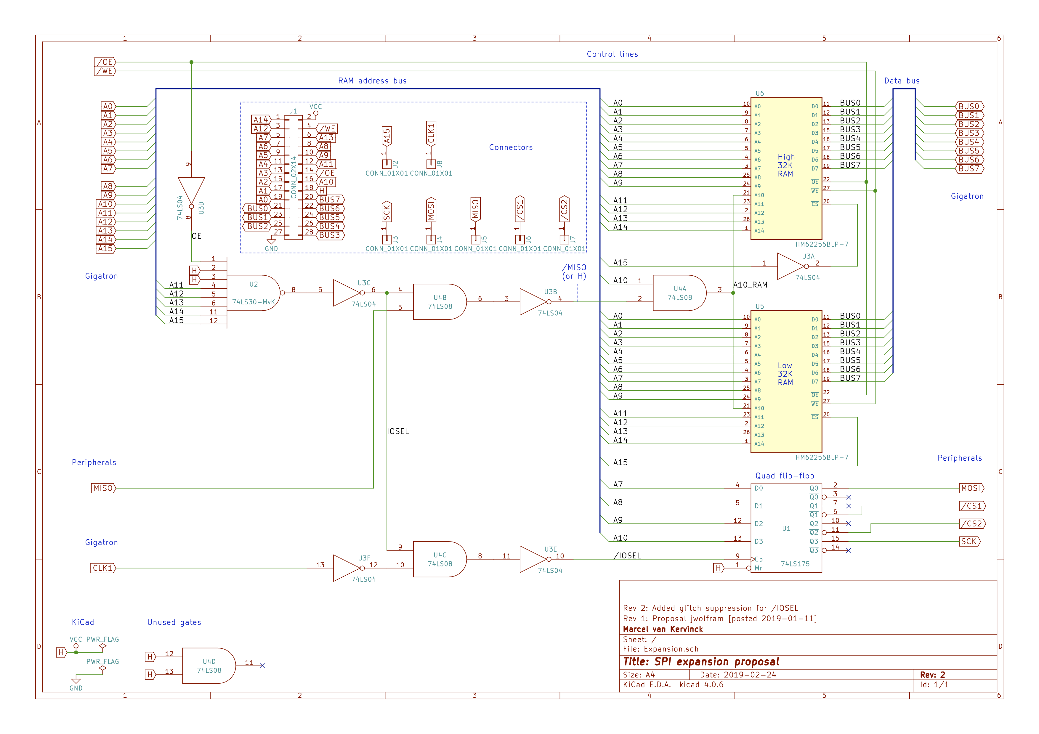Viewport: 1039px width, 734px height.
Task: Select the 'KiCad E.D.A. kicad 4.0.6' text
Action: point(673,685)
